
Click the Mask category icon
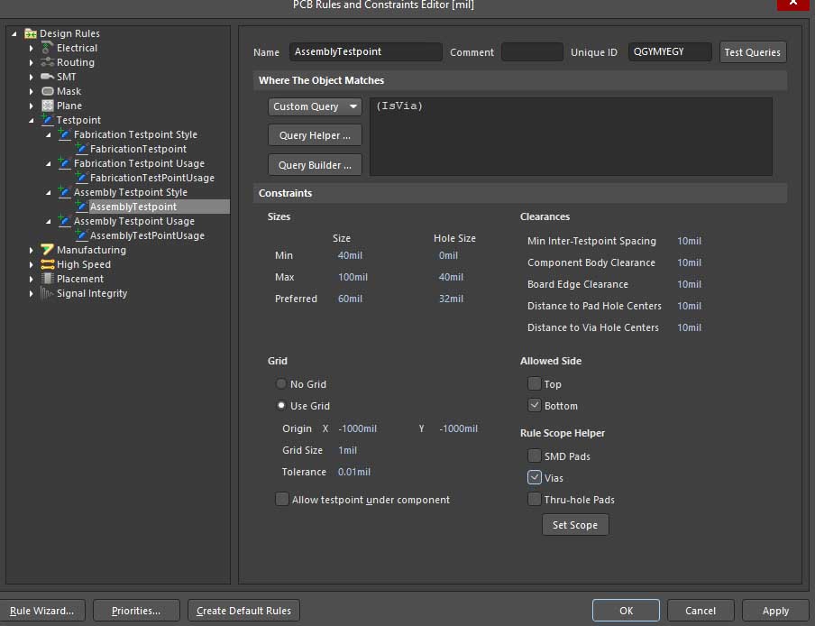click(x=48, y=91)
